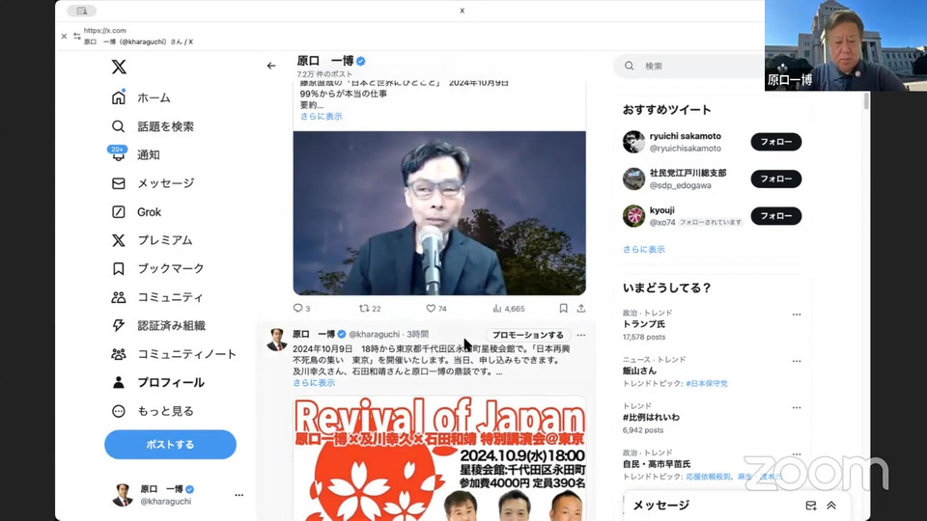Open Grok from the sidebar
927x521 pixels.
tap(136, 211)
